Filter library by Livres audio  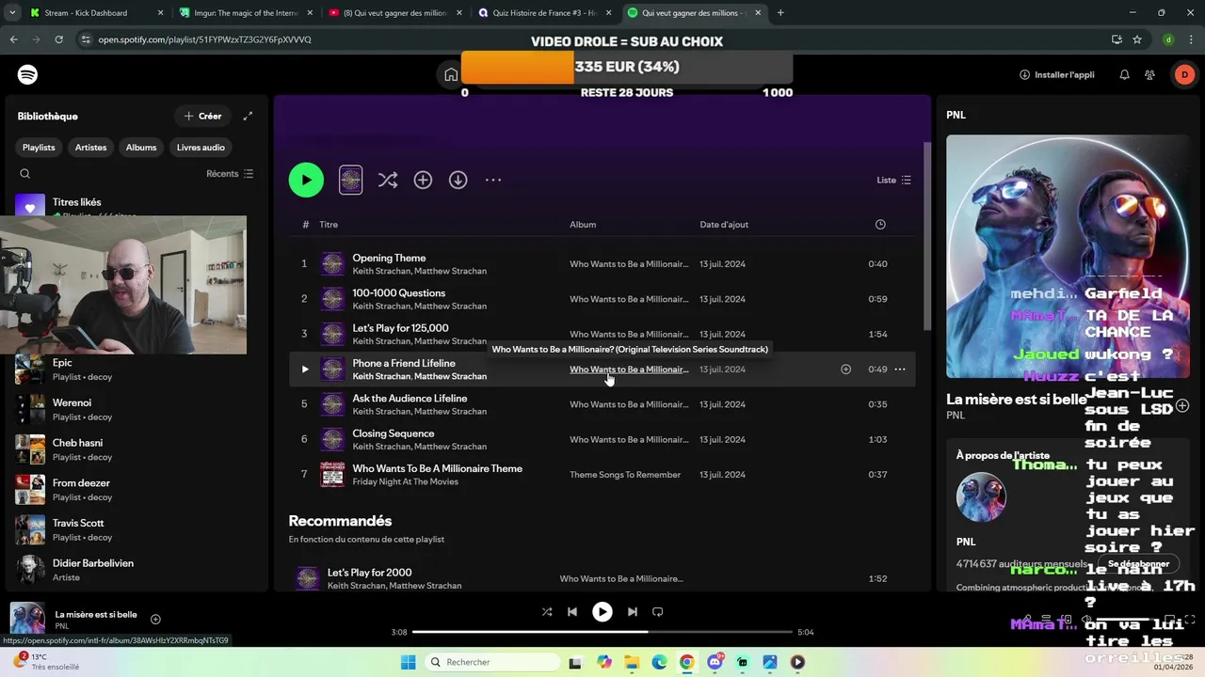click(201, 147)
